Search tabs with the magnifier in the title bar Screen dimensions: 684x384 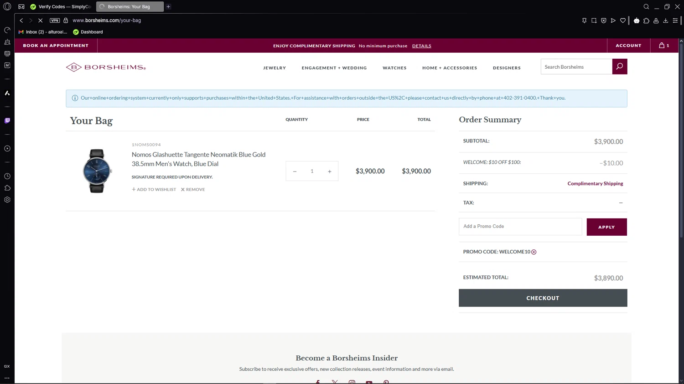[x=646, y=6]
